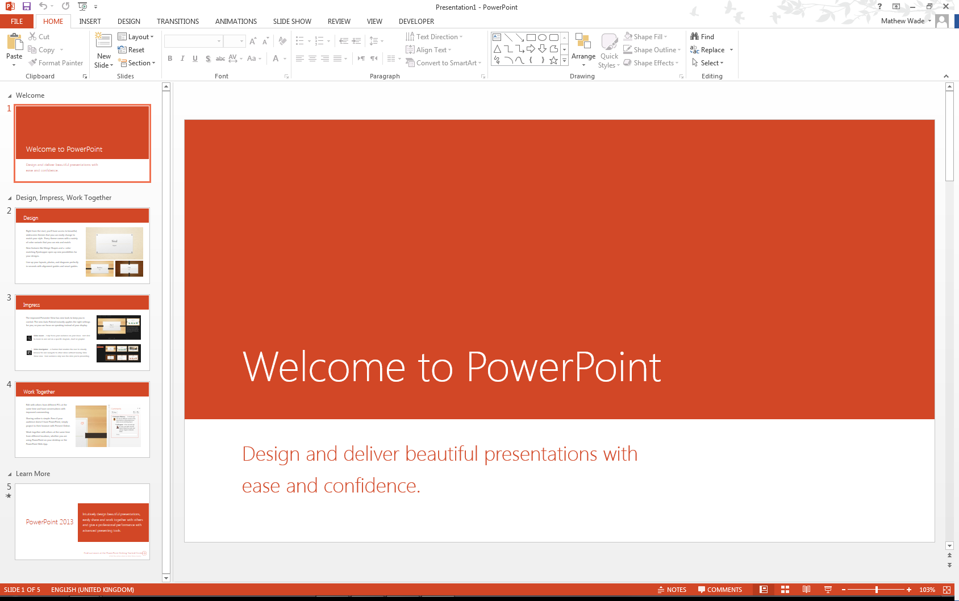
Task: Apply italic formatting
Action: click(x=182, y=59)
